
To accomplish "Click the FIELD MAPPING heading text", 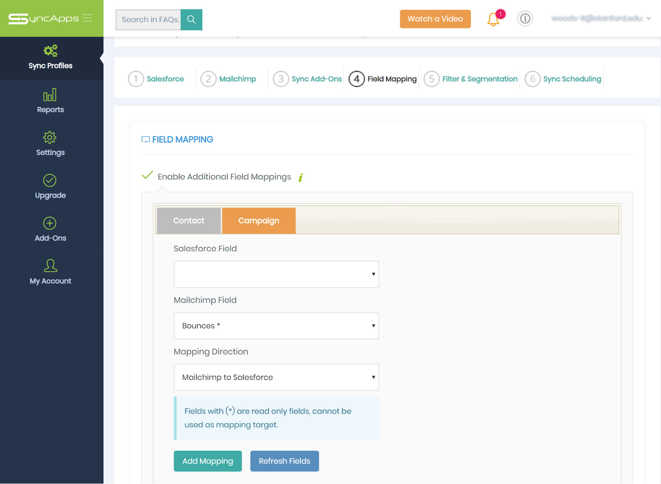I will [x=183, y=140].
